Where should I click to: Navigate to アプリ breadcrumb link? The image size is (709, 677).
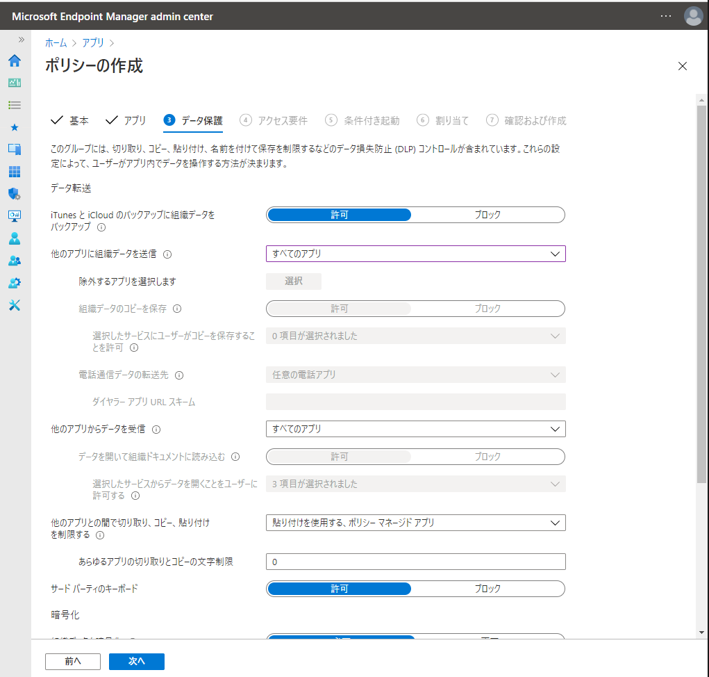[92, 42]
